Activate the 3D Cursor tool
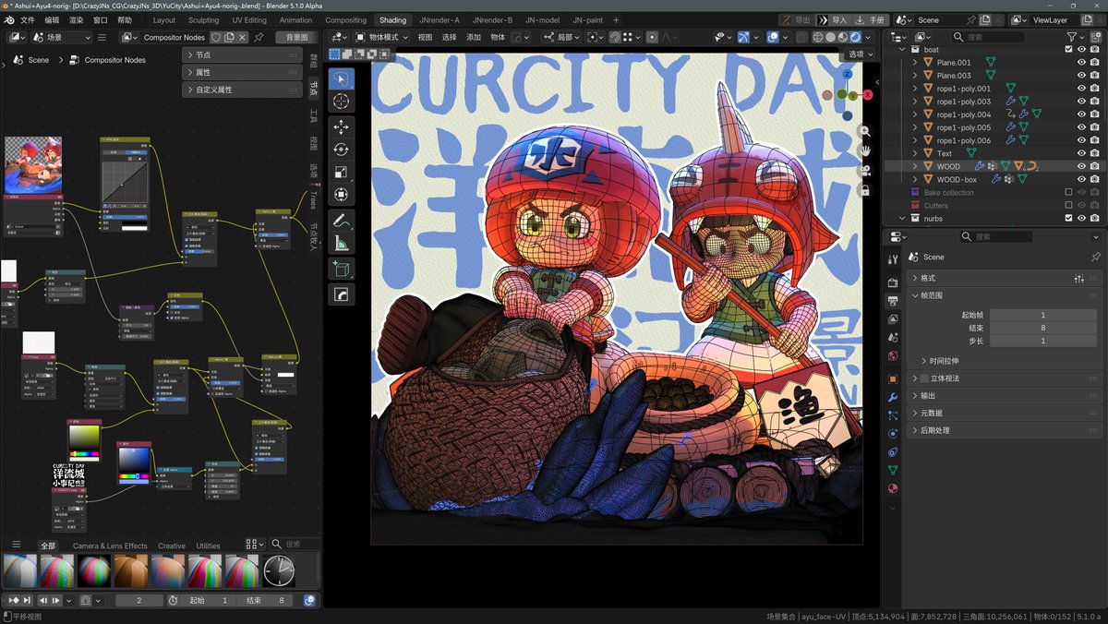This screenshot has width=1108, height=624. (x=341, y=102)
